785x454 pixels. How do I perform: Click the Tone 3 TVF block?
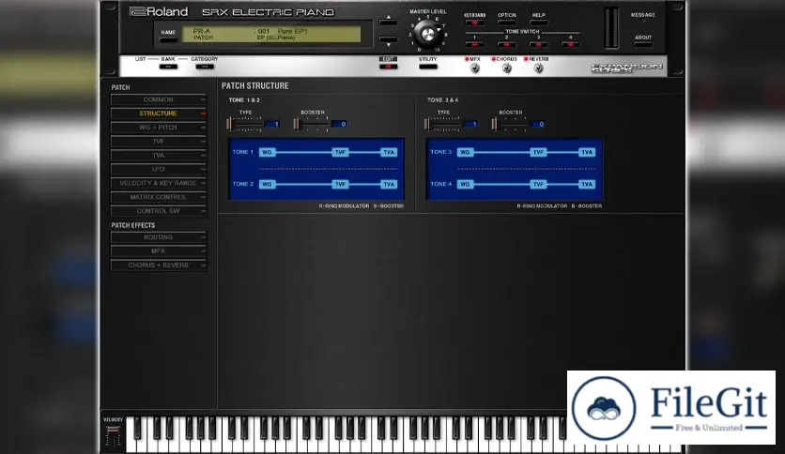click(538, 152)
